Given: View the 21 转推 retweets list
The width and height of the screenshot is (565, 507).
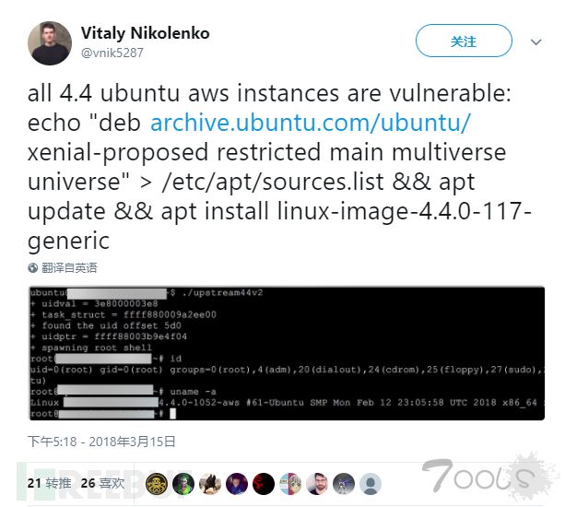Looking at the screenshot, I should pyautogui.click(x=49, y=483).
